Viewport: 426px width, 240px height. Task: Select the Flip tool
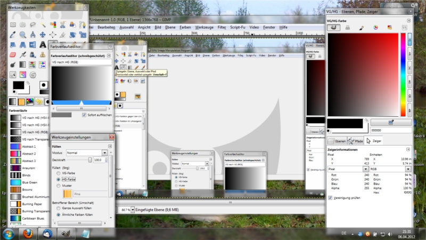tap(33, 45)
